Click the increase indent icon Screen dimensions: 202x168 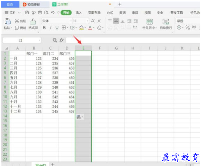(x=136, y=21)
